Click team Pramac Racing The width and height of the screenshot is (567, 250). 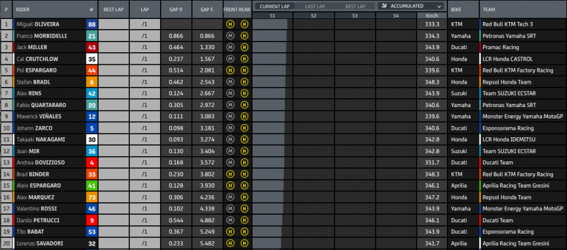(x=500, y=47)
